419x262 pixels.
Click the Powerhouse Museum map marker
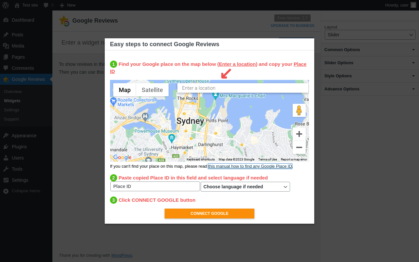click(x=172, y=139)
